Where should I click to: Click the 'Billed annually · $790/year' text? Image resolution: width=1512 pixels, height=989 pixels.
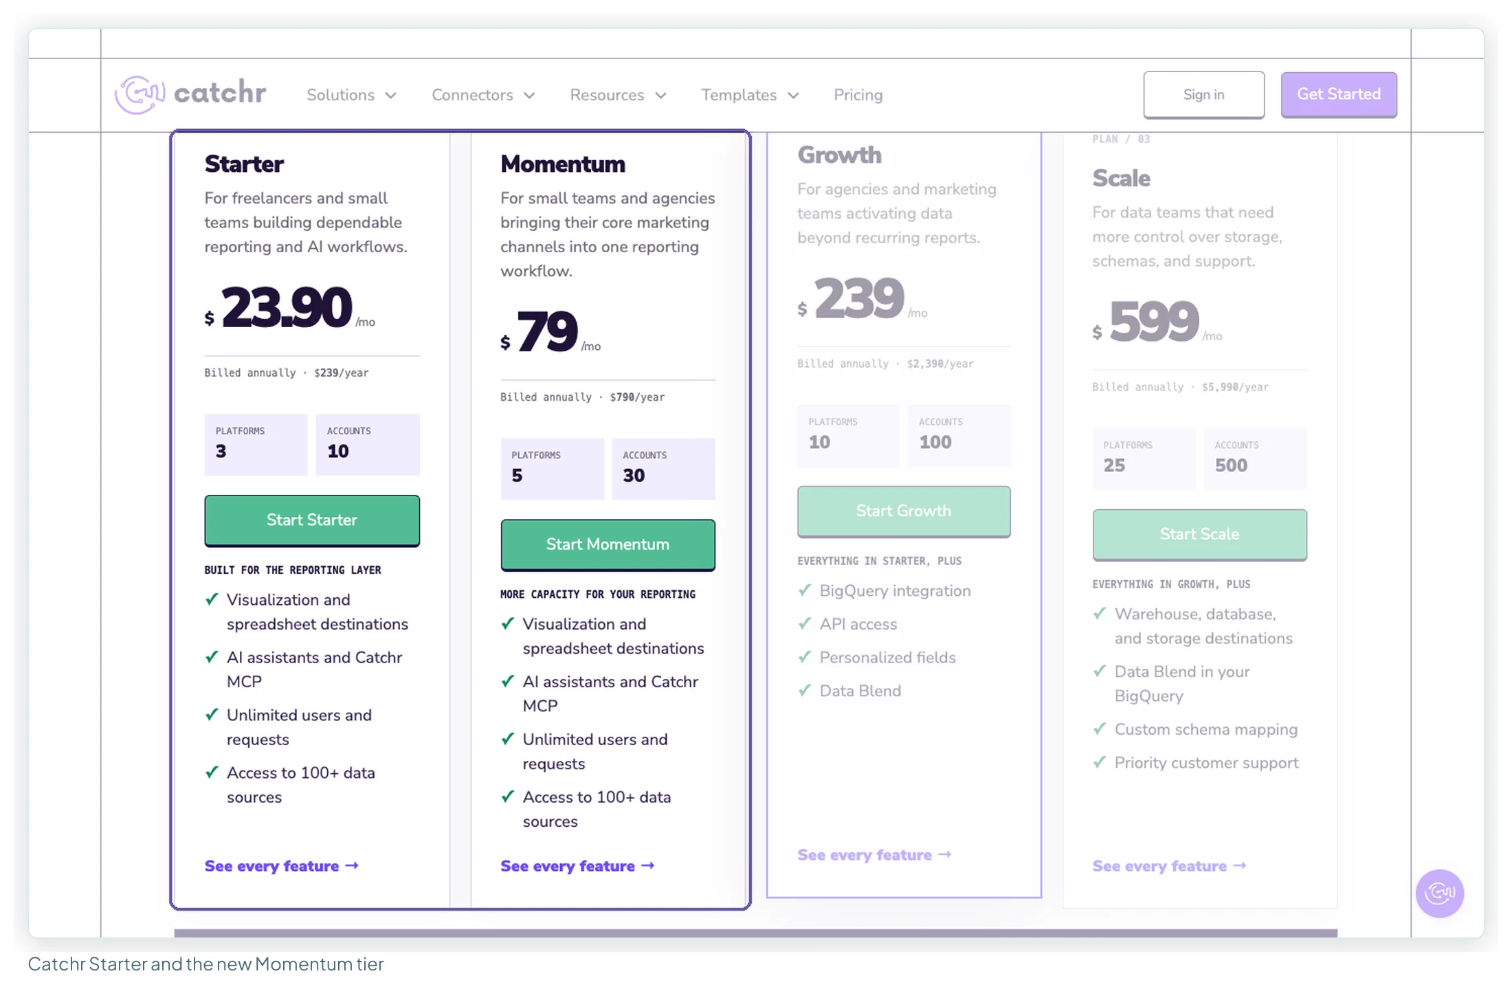pyautogui.click(x=582, y=397)
